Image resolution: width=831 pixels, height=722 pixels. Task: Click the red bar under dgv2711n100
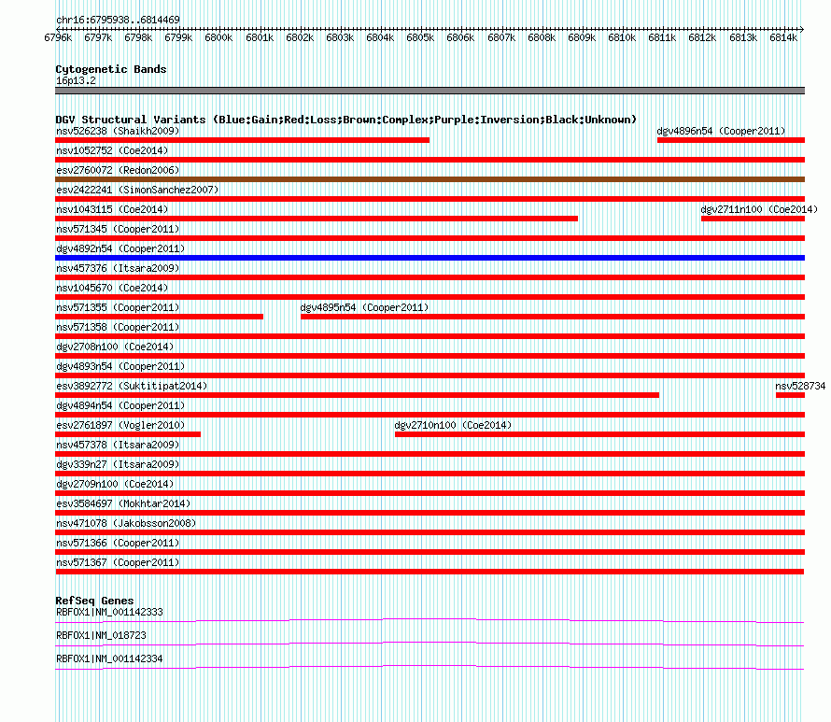(x=754, y=219)
